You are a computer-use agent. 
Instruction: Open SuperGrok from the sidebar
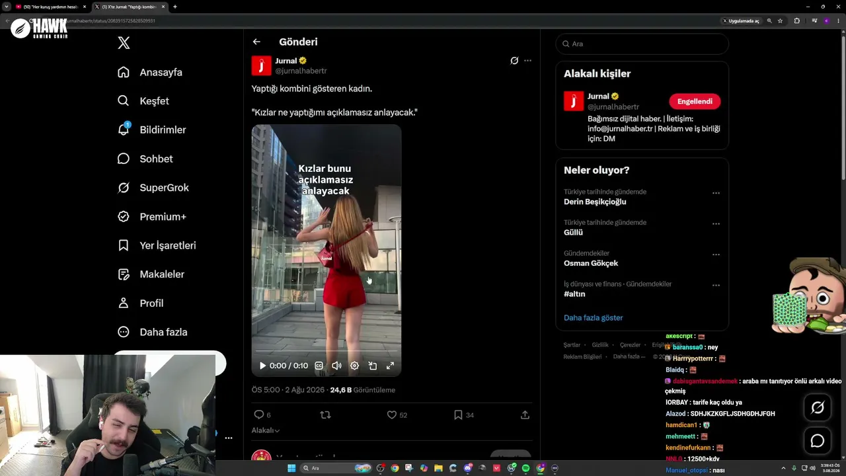(x=153, y=188)
